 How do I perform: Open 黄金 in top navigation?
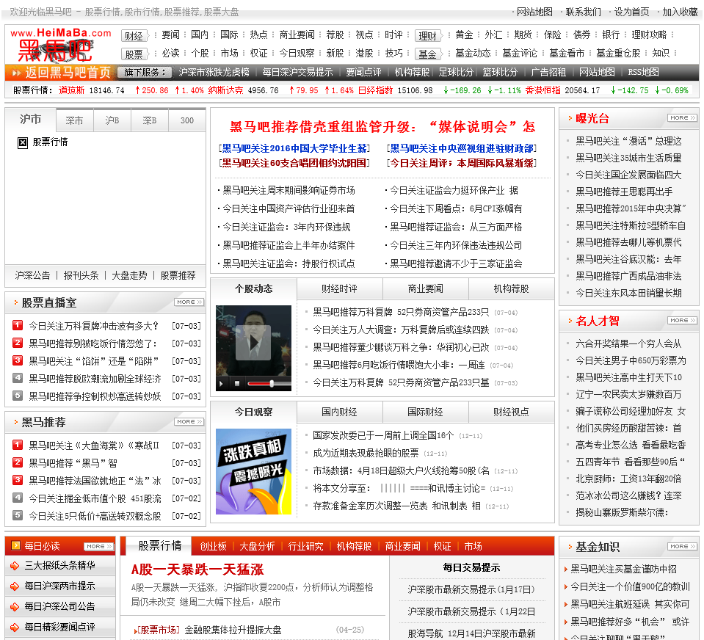464,34
